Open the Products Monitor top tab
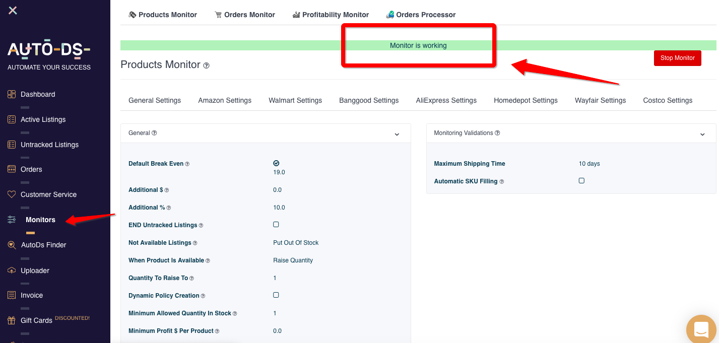 [163, 15]
